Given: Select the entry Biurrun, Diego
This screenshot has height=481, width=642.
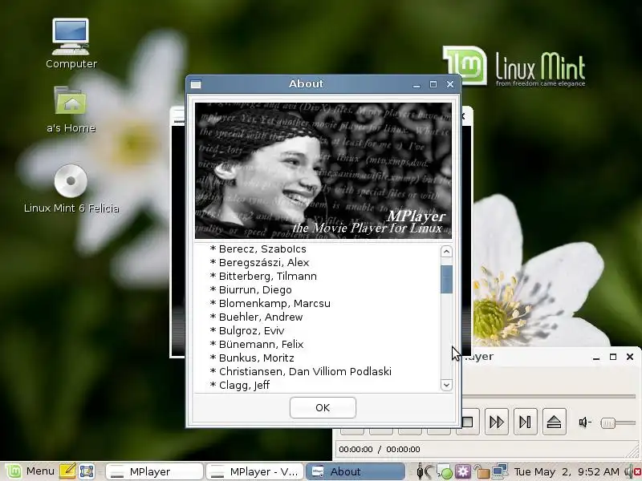Looking at the screenshot, I should coord(251,289).
